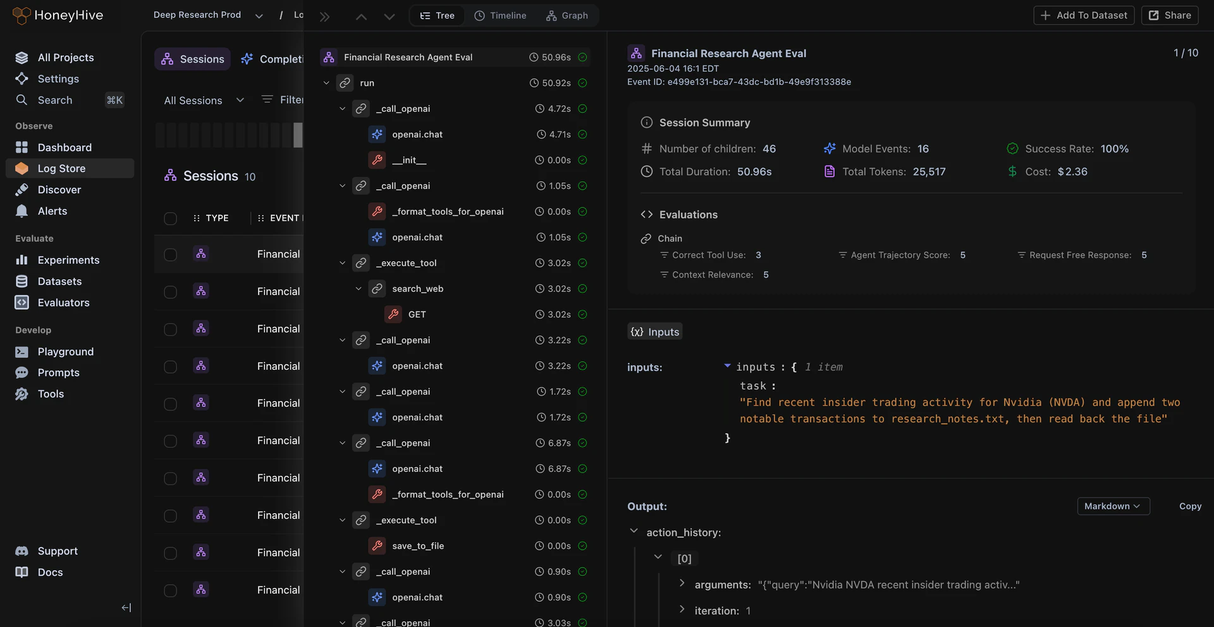Copy the output content
The image size is (1214, 627).
coord(1190,506)
